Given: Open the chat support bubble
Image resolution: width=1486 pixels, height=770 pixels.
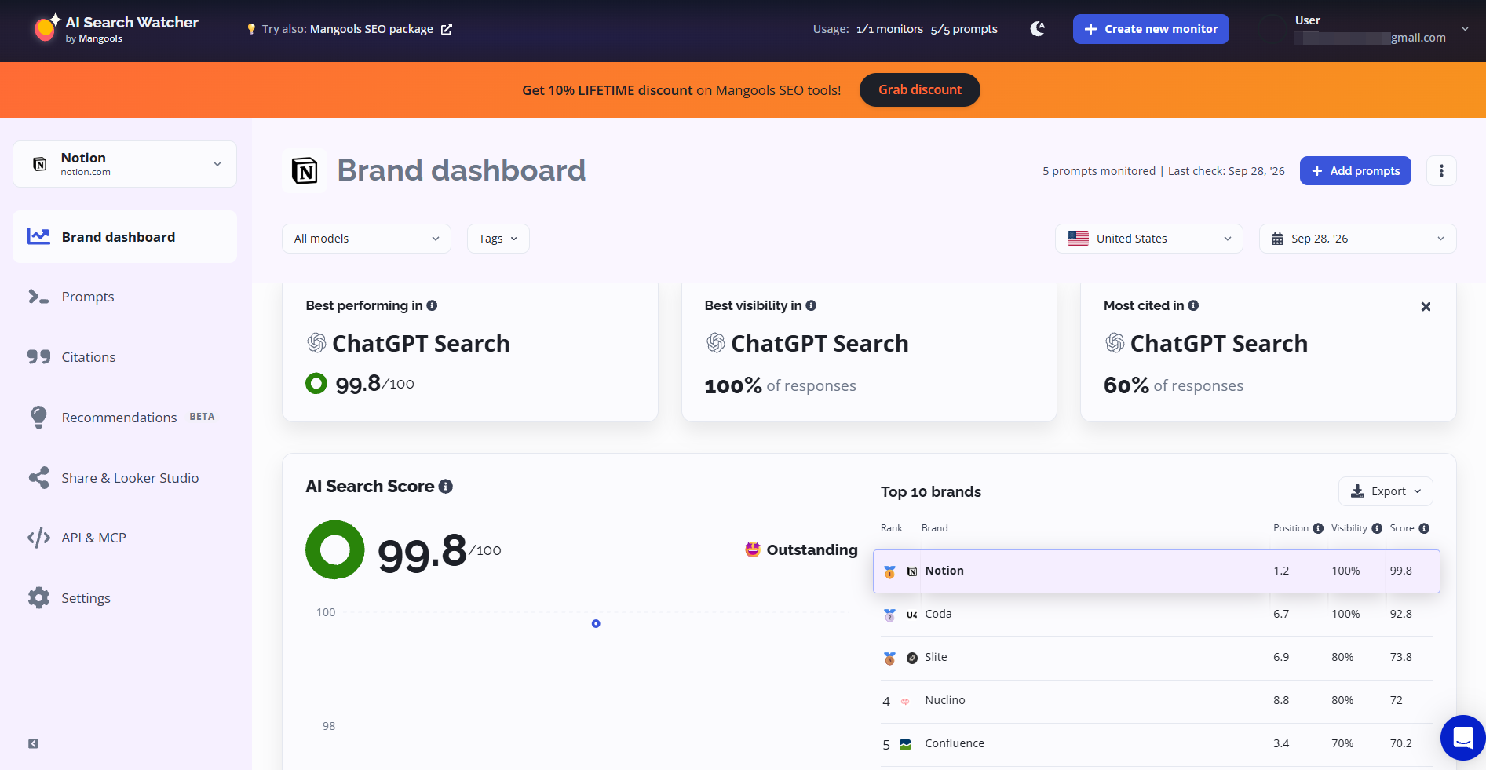Looking at the screenshot, I should 1462,738.
